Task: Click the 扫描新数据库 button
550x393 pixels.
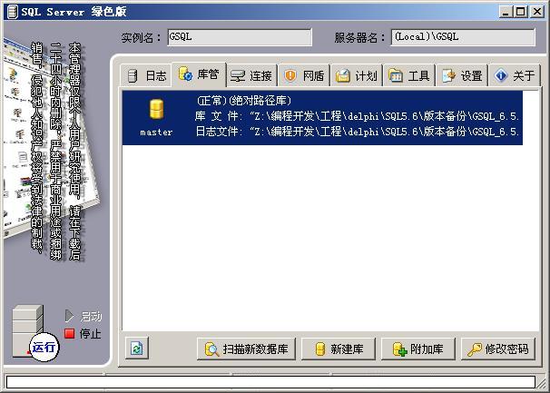Action: (x=246, y=349)
